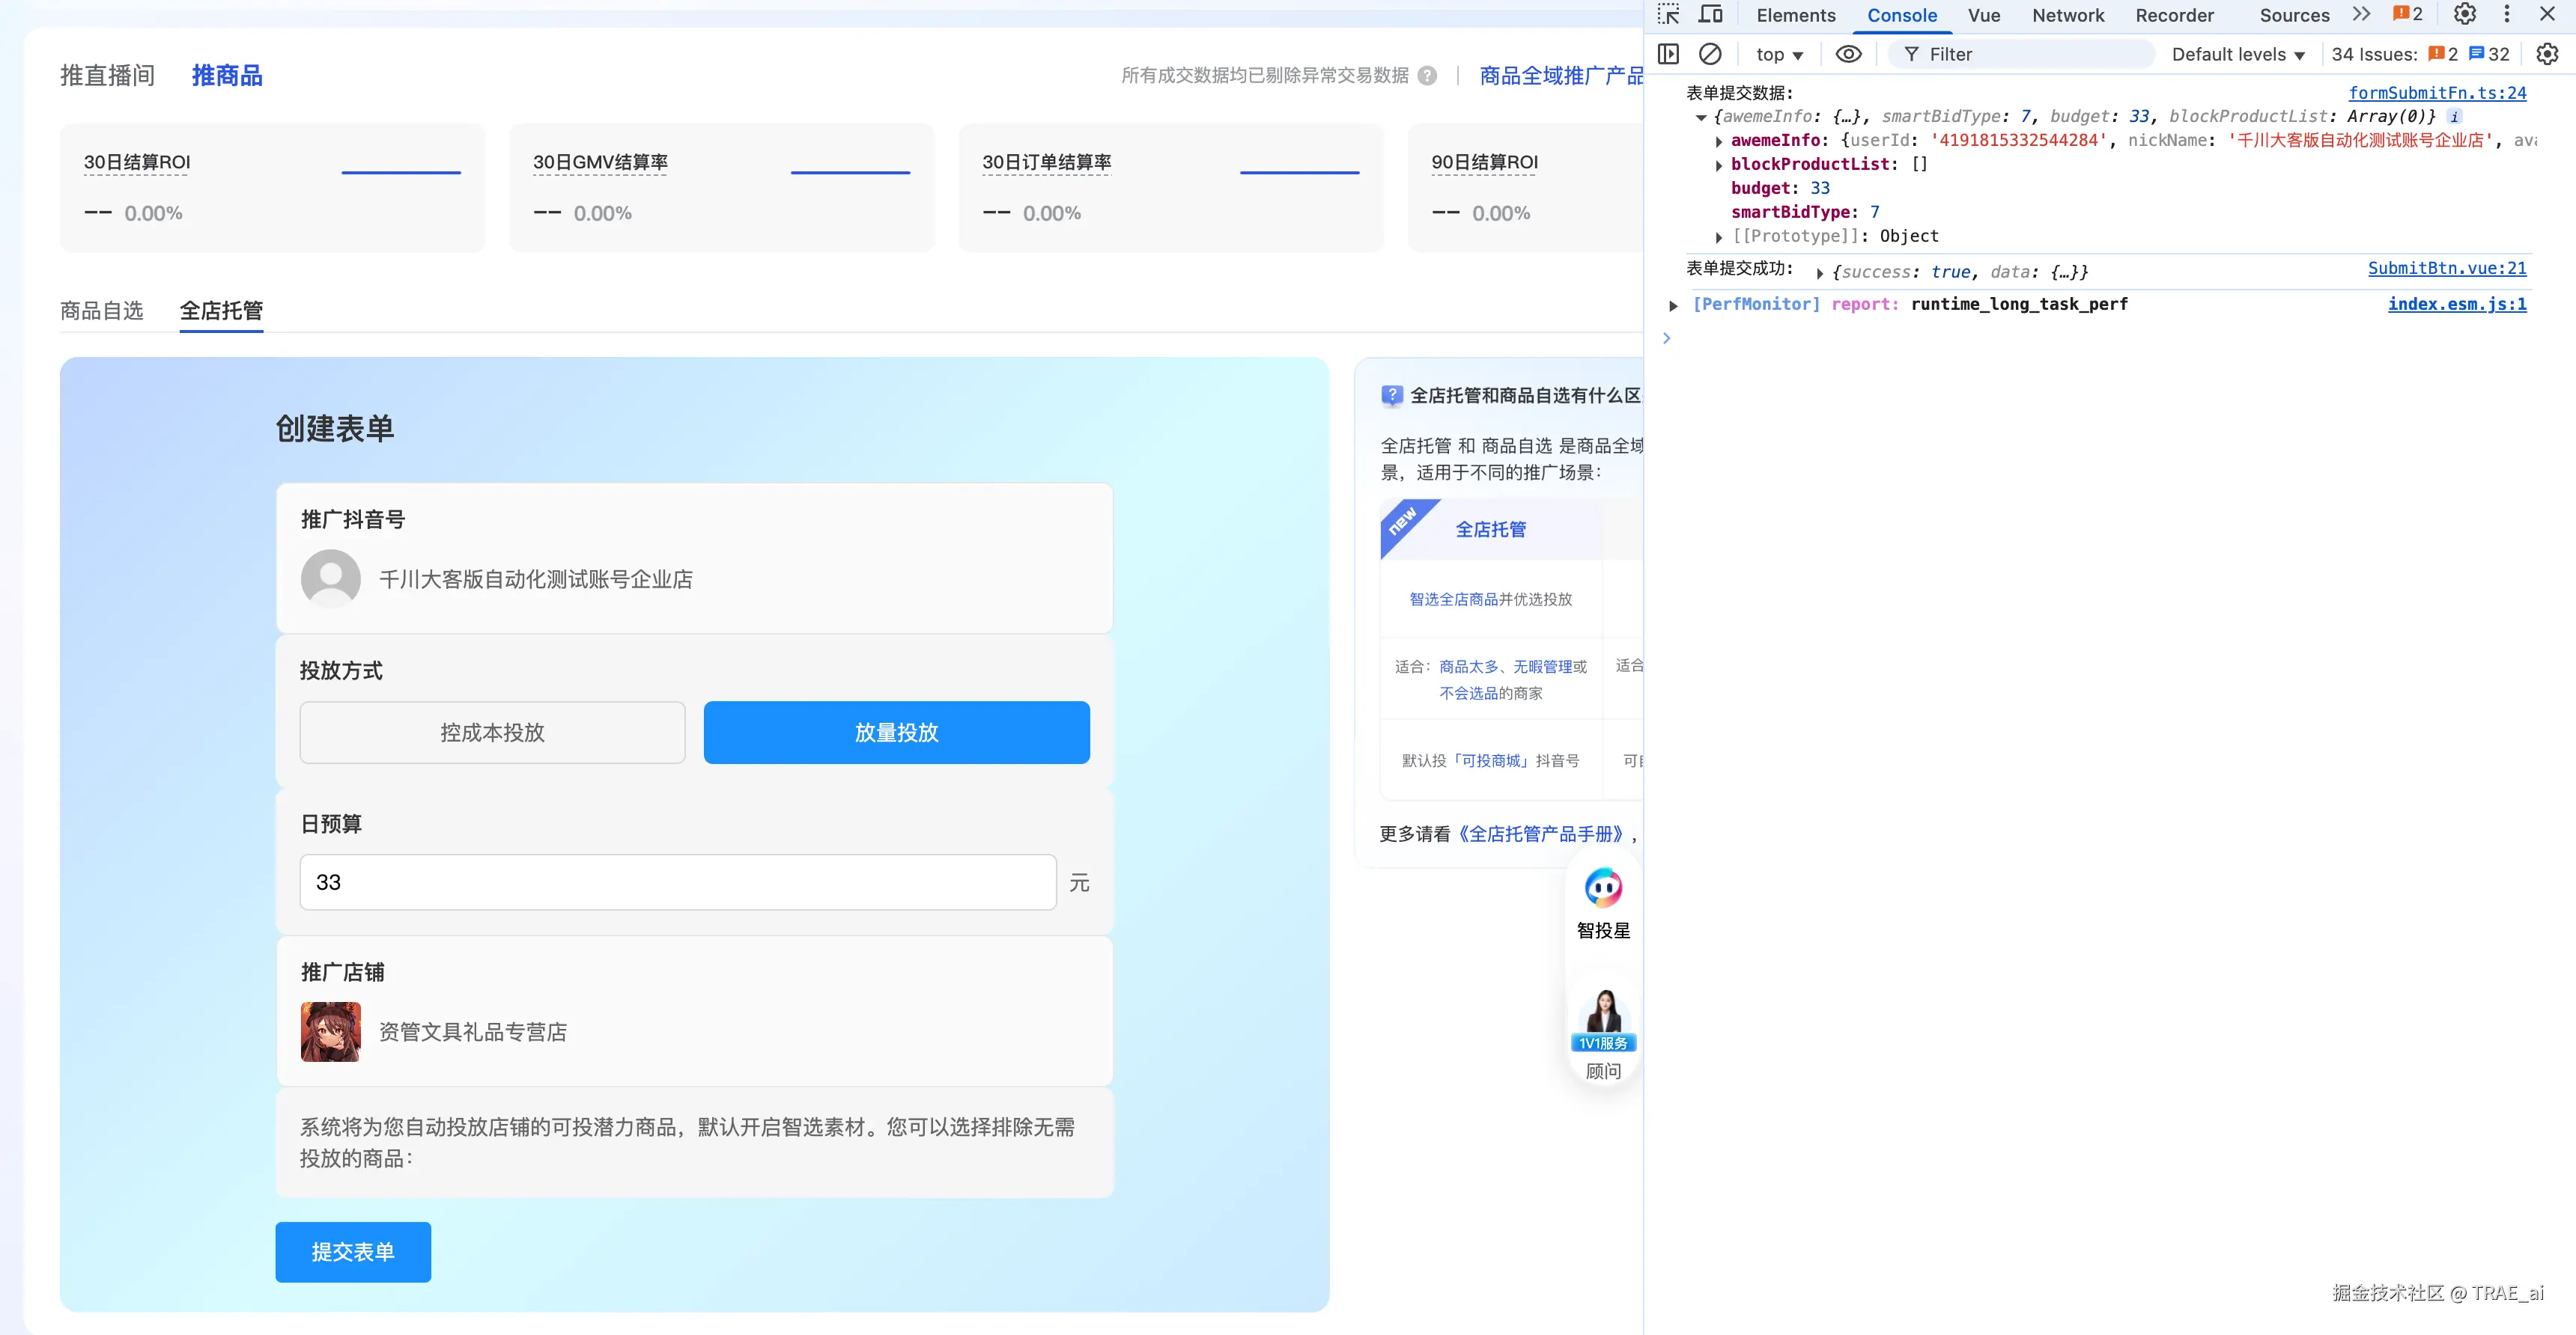Click the inspect element picker icon
This screenshot has width=2576, height=1335.
[x=1668, y=15]
